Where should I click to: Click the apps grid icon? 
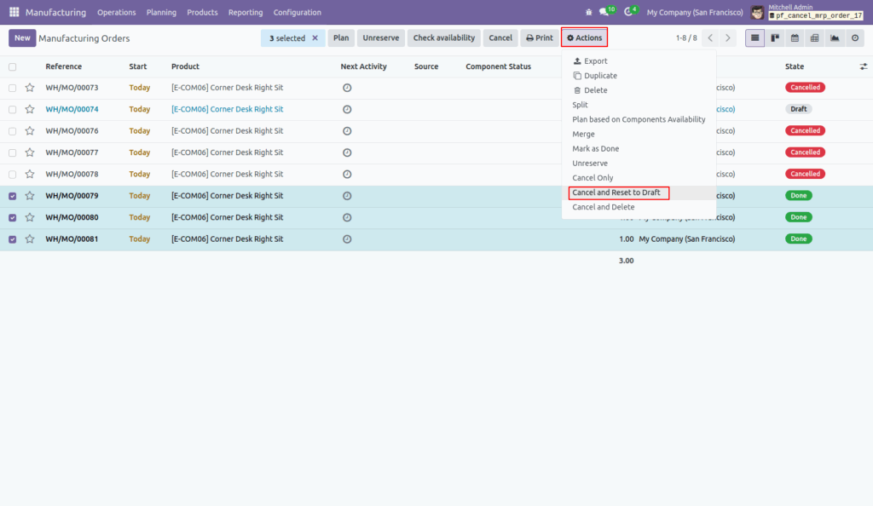point(13,12)
